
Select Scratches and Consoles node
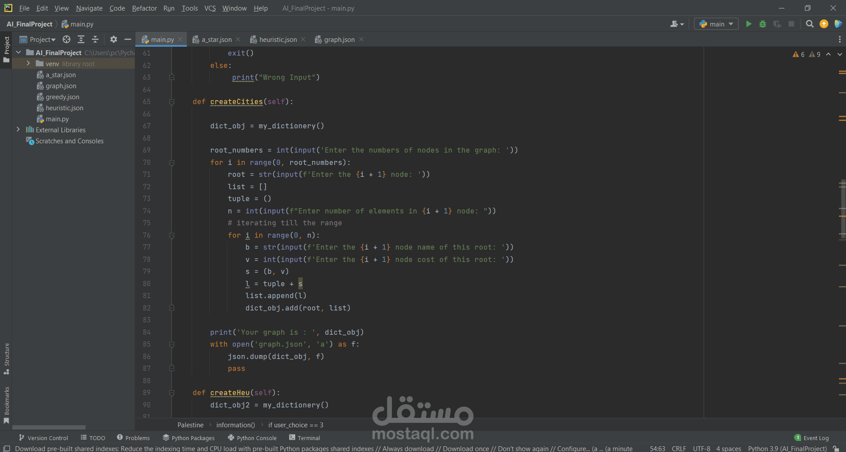coord(65,141)
